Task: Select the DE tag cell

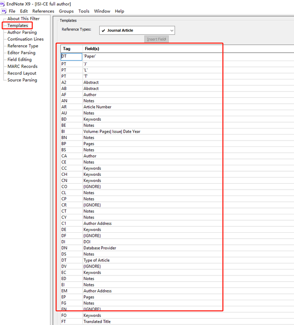Action: 72,230
